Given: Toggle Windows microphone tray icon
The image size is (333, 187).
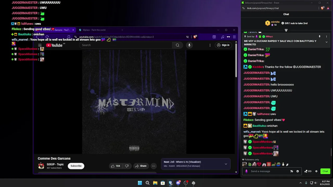Looking at the screenshot, I should 306,183.
